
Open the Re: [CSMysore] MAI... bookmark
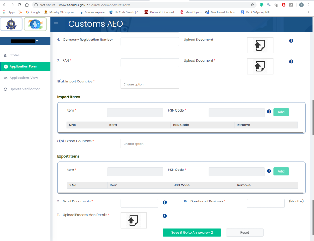tap(257, 12)
